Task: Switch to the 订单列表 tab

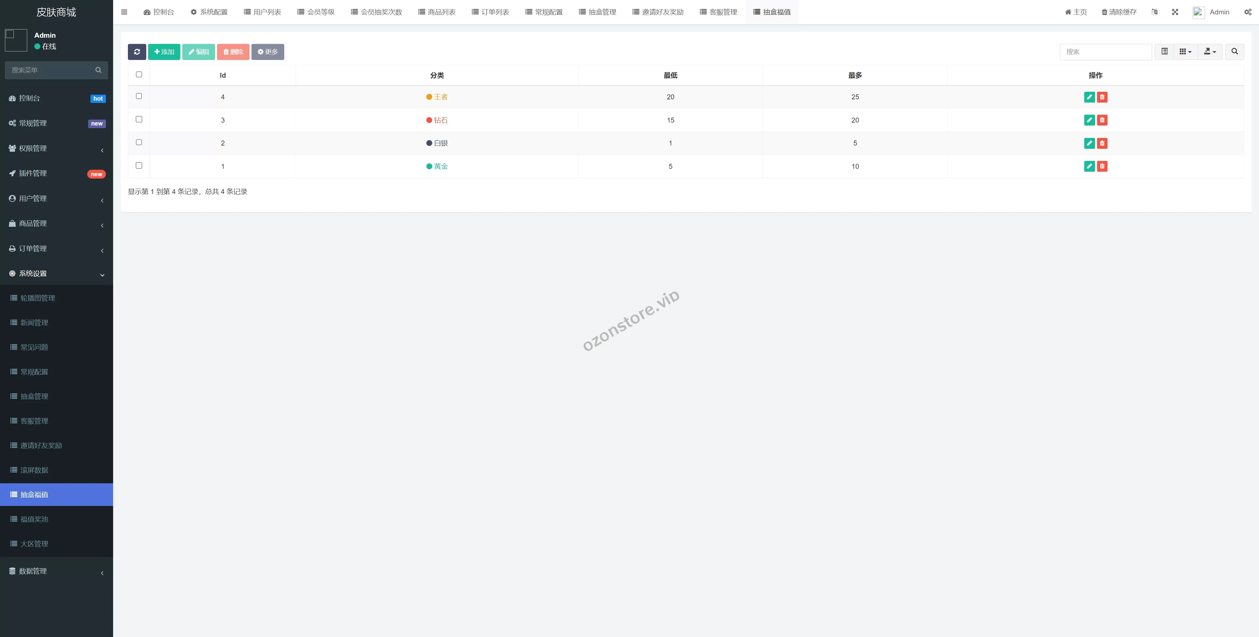Action: (x=490, y=12)
